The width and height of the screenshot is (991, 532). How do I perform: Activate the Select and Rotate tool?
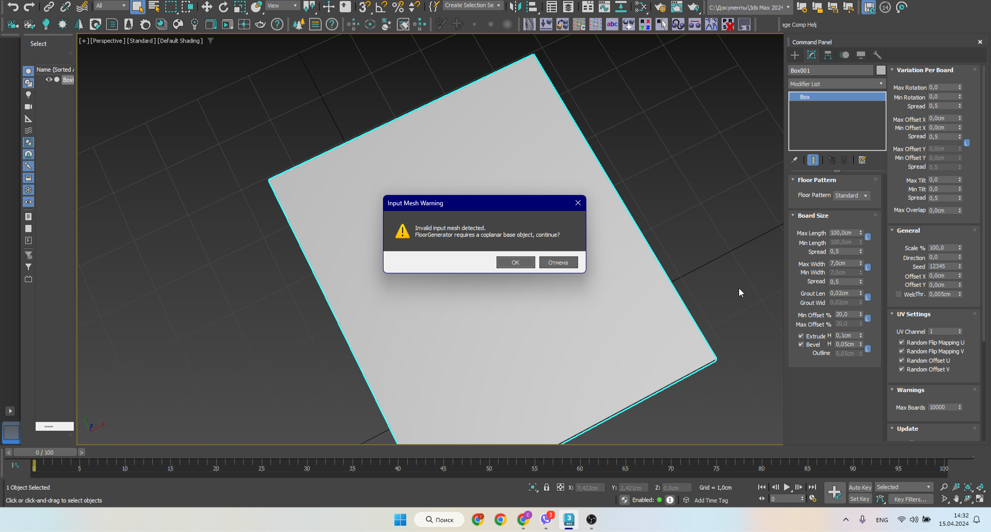click(223, 7)
